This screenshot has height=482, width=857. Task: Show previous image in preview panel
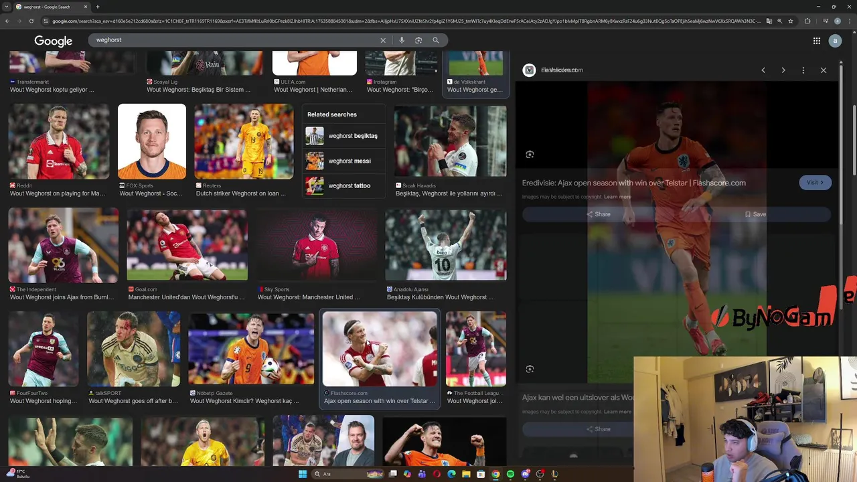click(x=763, y=70)
